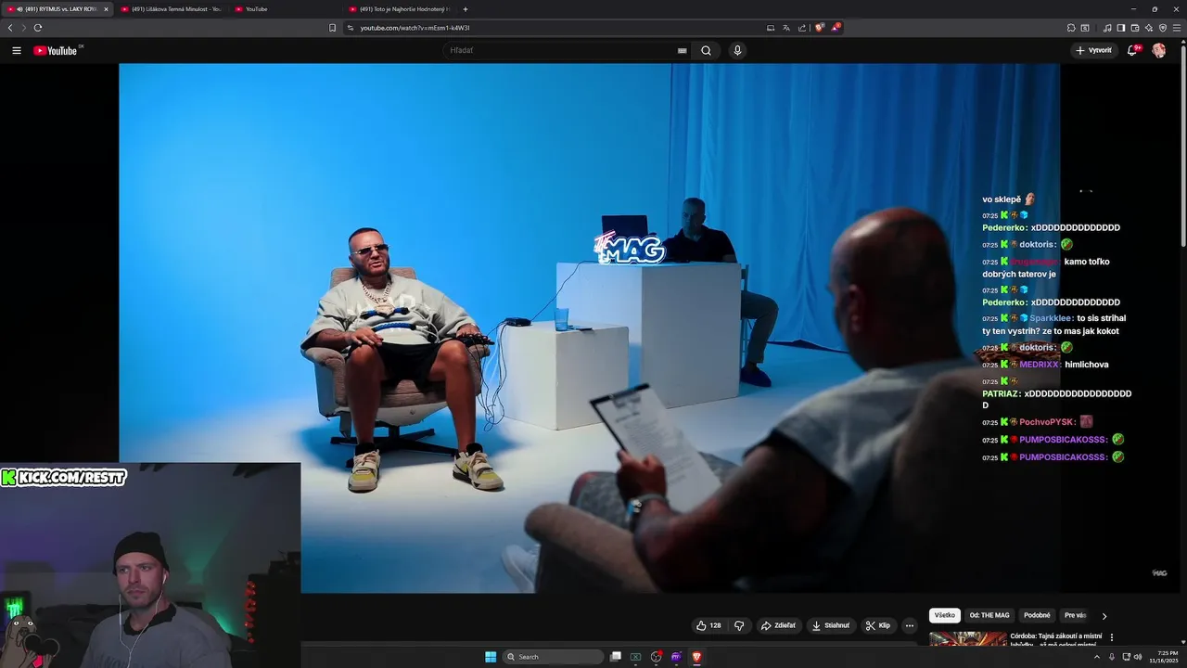
Task: Mute the playing RYTMUS tab audio
Action: (x=19, y=9)
